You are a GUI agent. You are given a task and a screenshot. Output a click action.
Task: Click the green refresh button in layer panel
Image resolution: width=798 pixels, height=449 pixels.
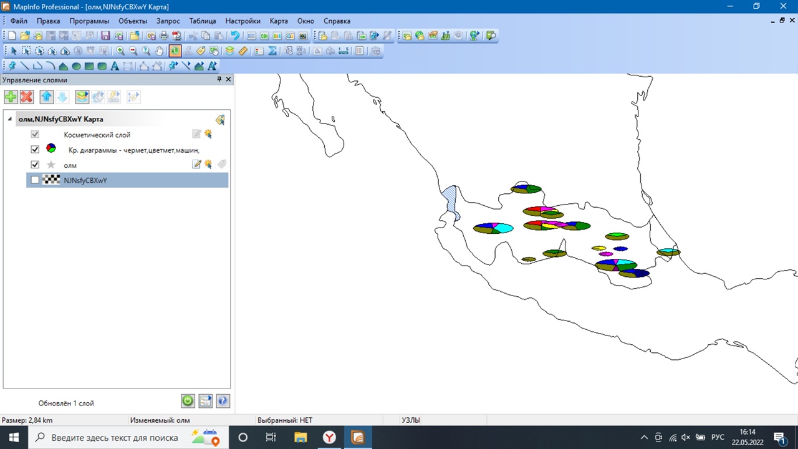188,401
